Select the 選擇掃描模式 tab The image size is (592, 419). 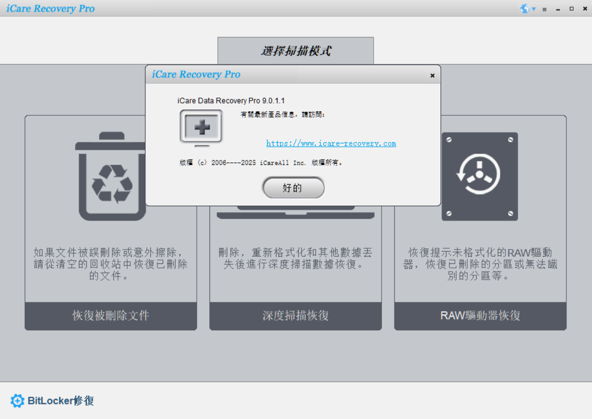(296, 51)
